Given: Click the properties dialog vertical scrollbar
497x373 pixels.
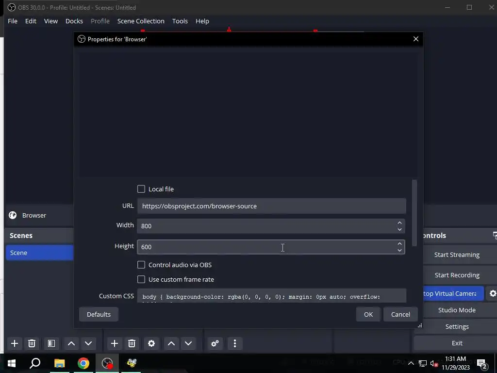Looking at the screenshot, I should pos(414,213).
